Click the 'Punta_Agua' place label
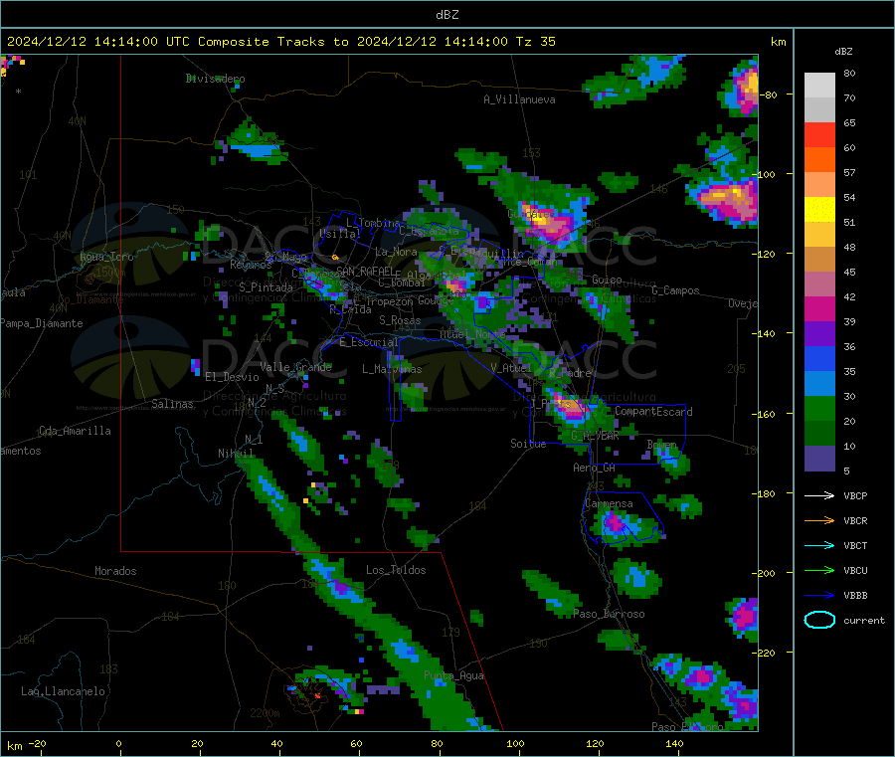The image size is (895, 757). [453, 676]
